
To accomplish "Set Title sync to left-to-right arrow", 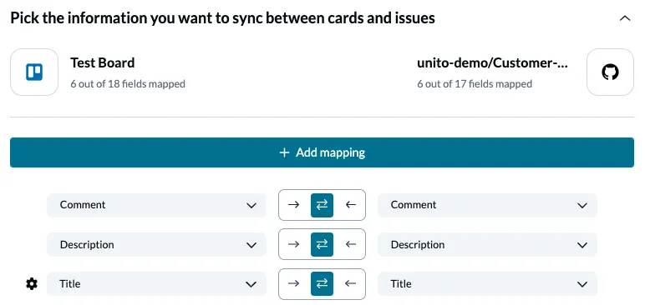I will click(x=294, y=283).
